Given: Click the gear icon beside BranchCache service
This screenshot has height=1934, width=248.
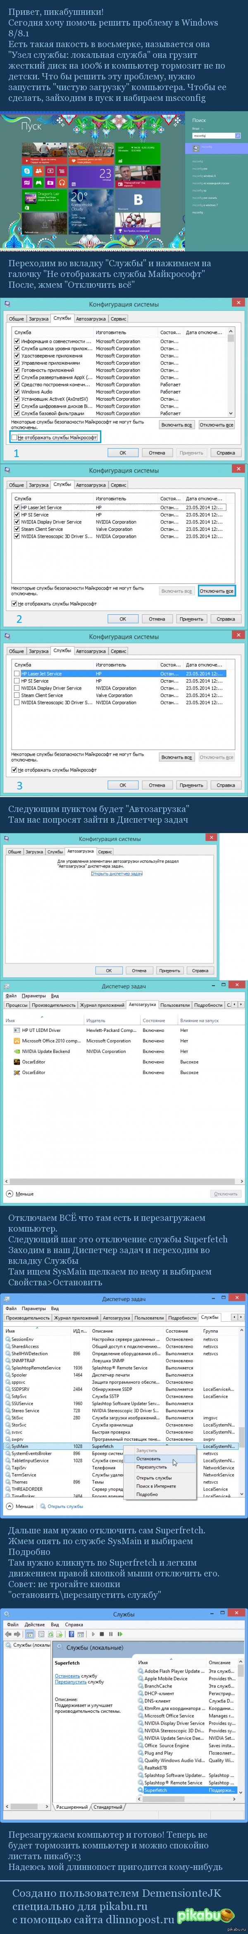Looking at the screenshot, I should 141,1686.
